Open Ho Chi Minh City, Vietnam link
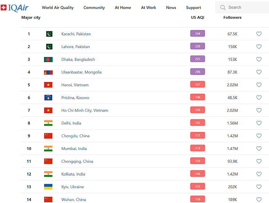This screenshot has width=269, height=203. [85, 110]
